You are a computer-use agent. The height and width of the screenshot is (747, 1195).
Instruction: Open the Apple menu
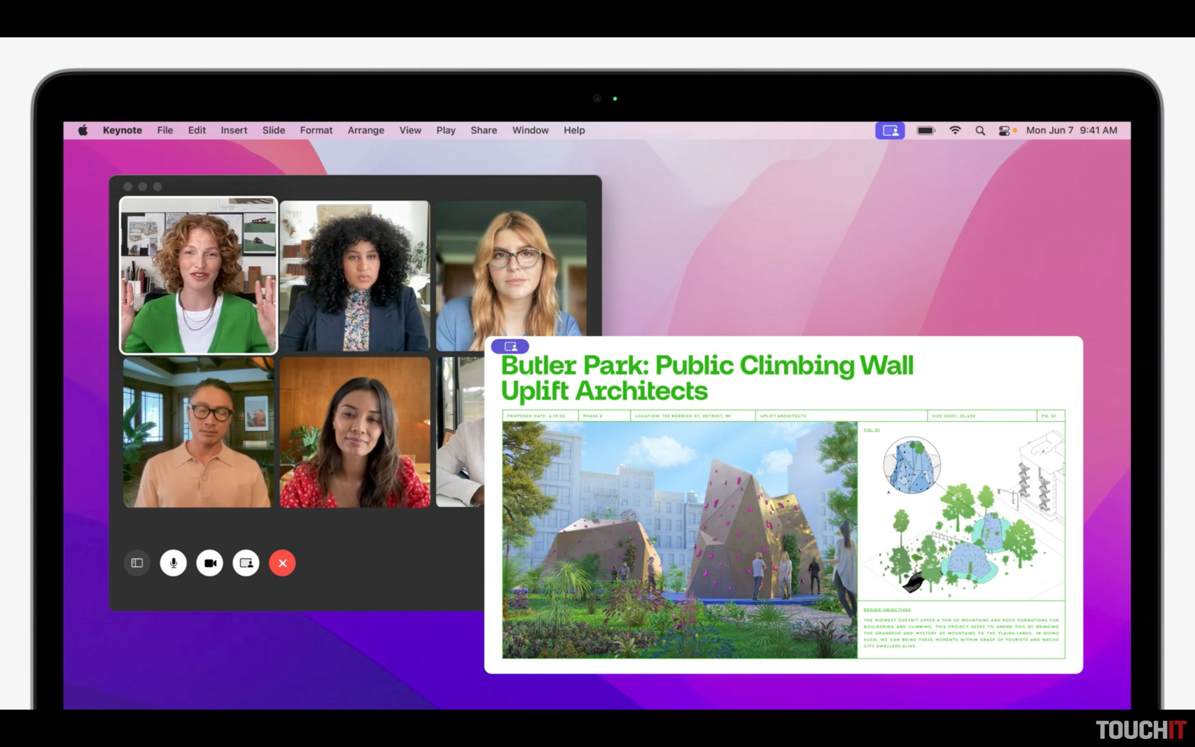coord(83,130)
